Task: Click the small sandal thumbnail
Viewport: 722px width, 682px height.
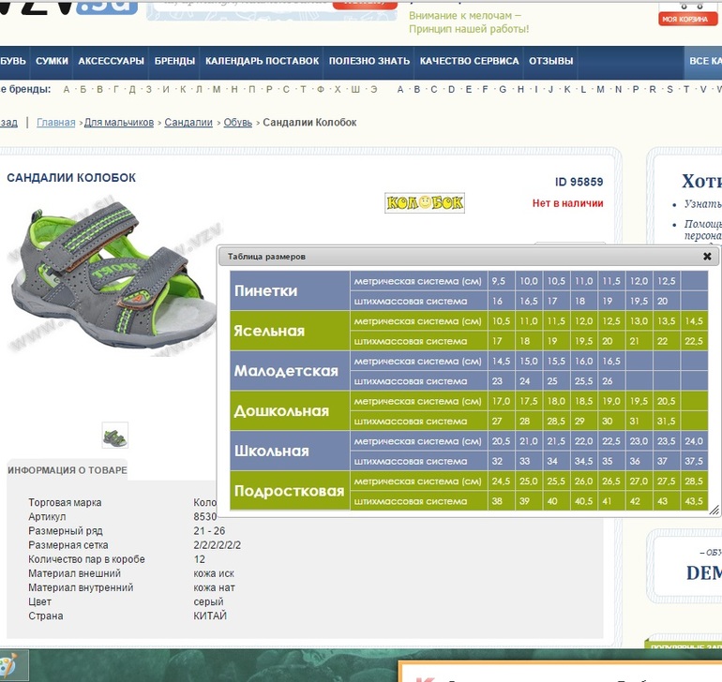Action: point(115,436)
